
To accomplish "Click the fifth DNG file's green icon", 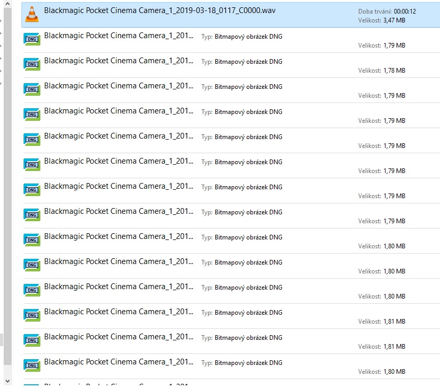I will [x=32, y=140].
